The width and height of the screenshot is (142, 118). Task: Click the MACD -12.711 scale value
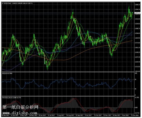click(x=137, y=113)
